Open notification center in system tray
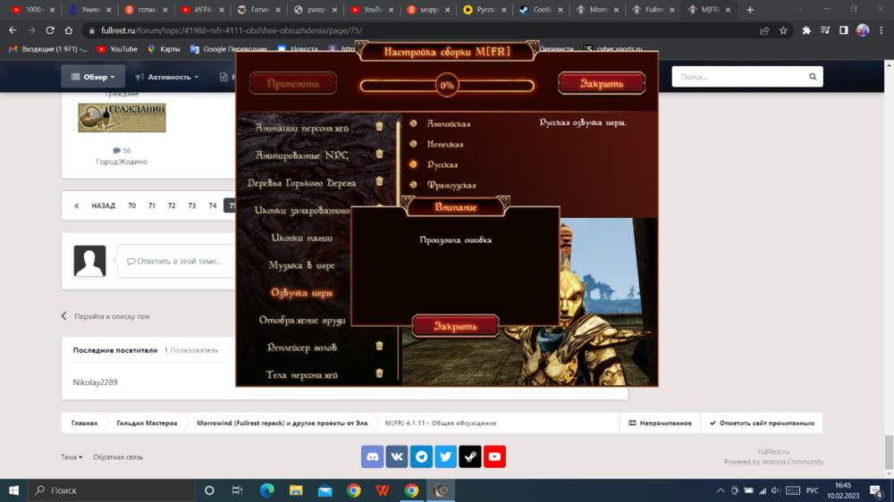Image resolution: width=894 pixels, height=502 pixels. pos(876,490)
